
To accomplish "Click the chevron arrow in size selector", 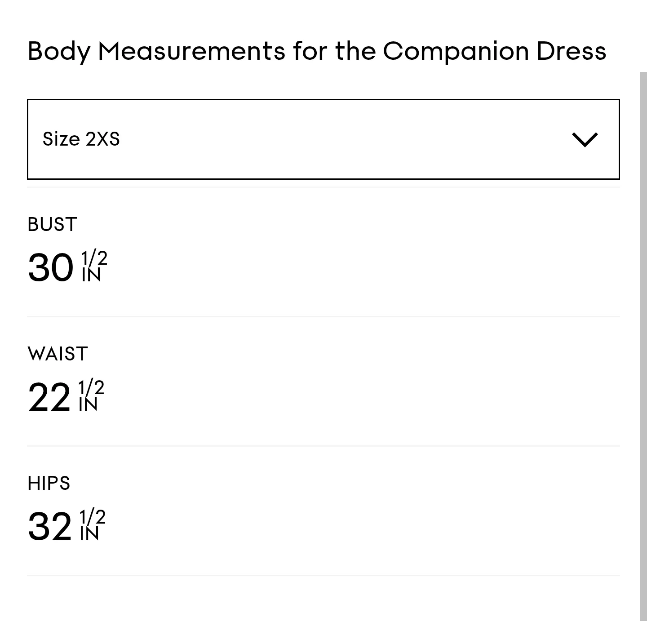I will point(585,139).
